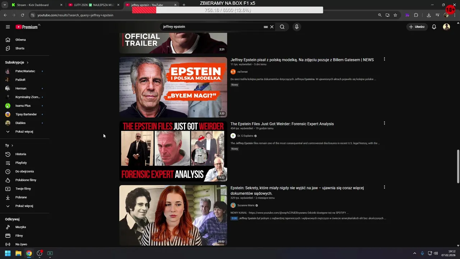Open the PaSIoR subscription channel
Image resolution: width=460 pixels, height=259 pixels.
pos(24,80)
